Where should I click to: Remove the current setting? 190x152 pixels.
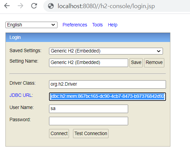click(154, 63)
